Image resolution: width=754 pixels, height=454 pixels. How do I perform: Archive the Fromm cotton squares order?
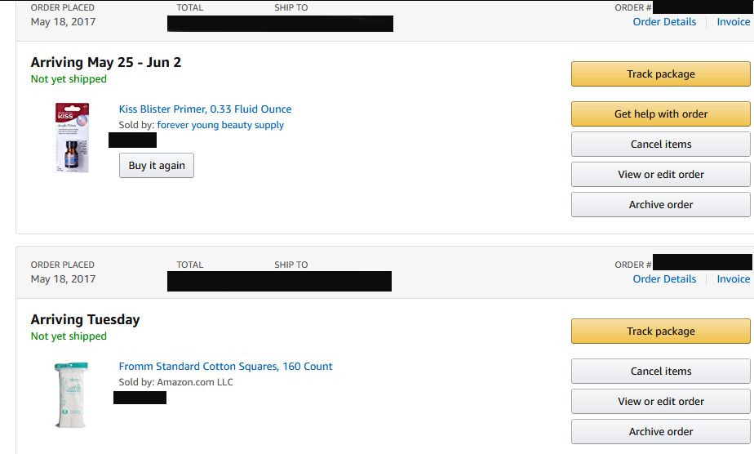[x=660, y=432]
